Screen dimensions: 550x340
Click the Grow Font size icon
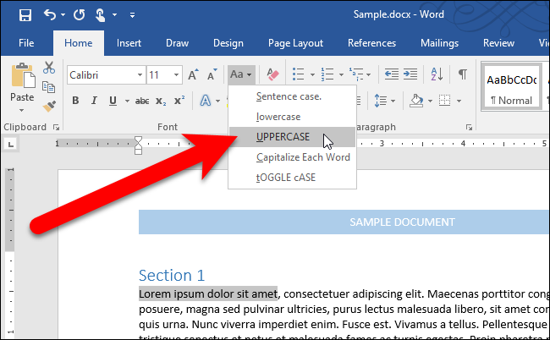(193, 75)
